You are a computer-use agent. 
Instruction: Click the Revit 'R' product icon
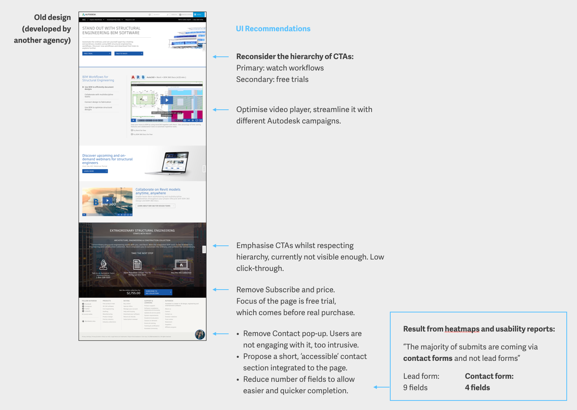pyautogui.click(x=138, y=77)
